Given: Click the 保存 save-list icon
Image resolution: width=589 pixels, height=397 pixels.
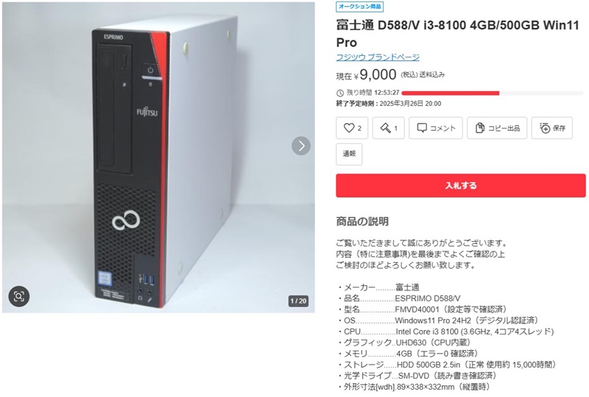Looking at the screenshot, I should [545, 128].
